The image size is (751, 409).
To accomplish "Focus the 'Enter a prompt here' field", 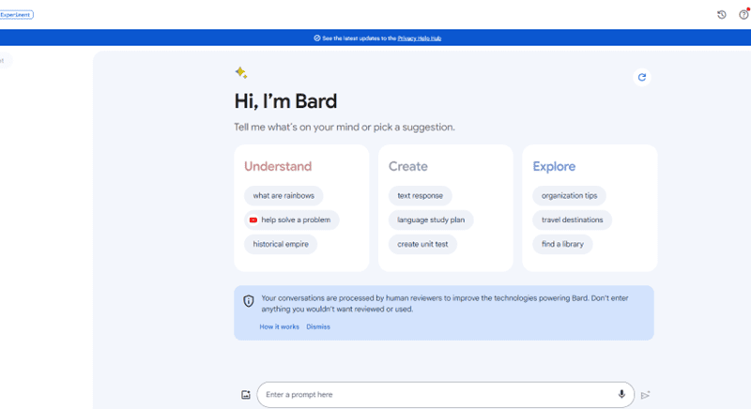I will (x=445, y=395).
